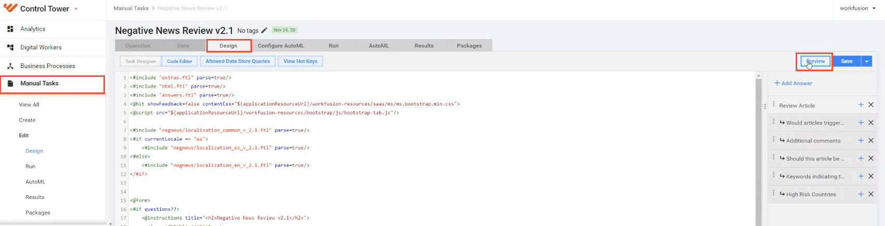Select AutoML in the sidebar submenu

(x=35, y=182)
